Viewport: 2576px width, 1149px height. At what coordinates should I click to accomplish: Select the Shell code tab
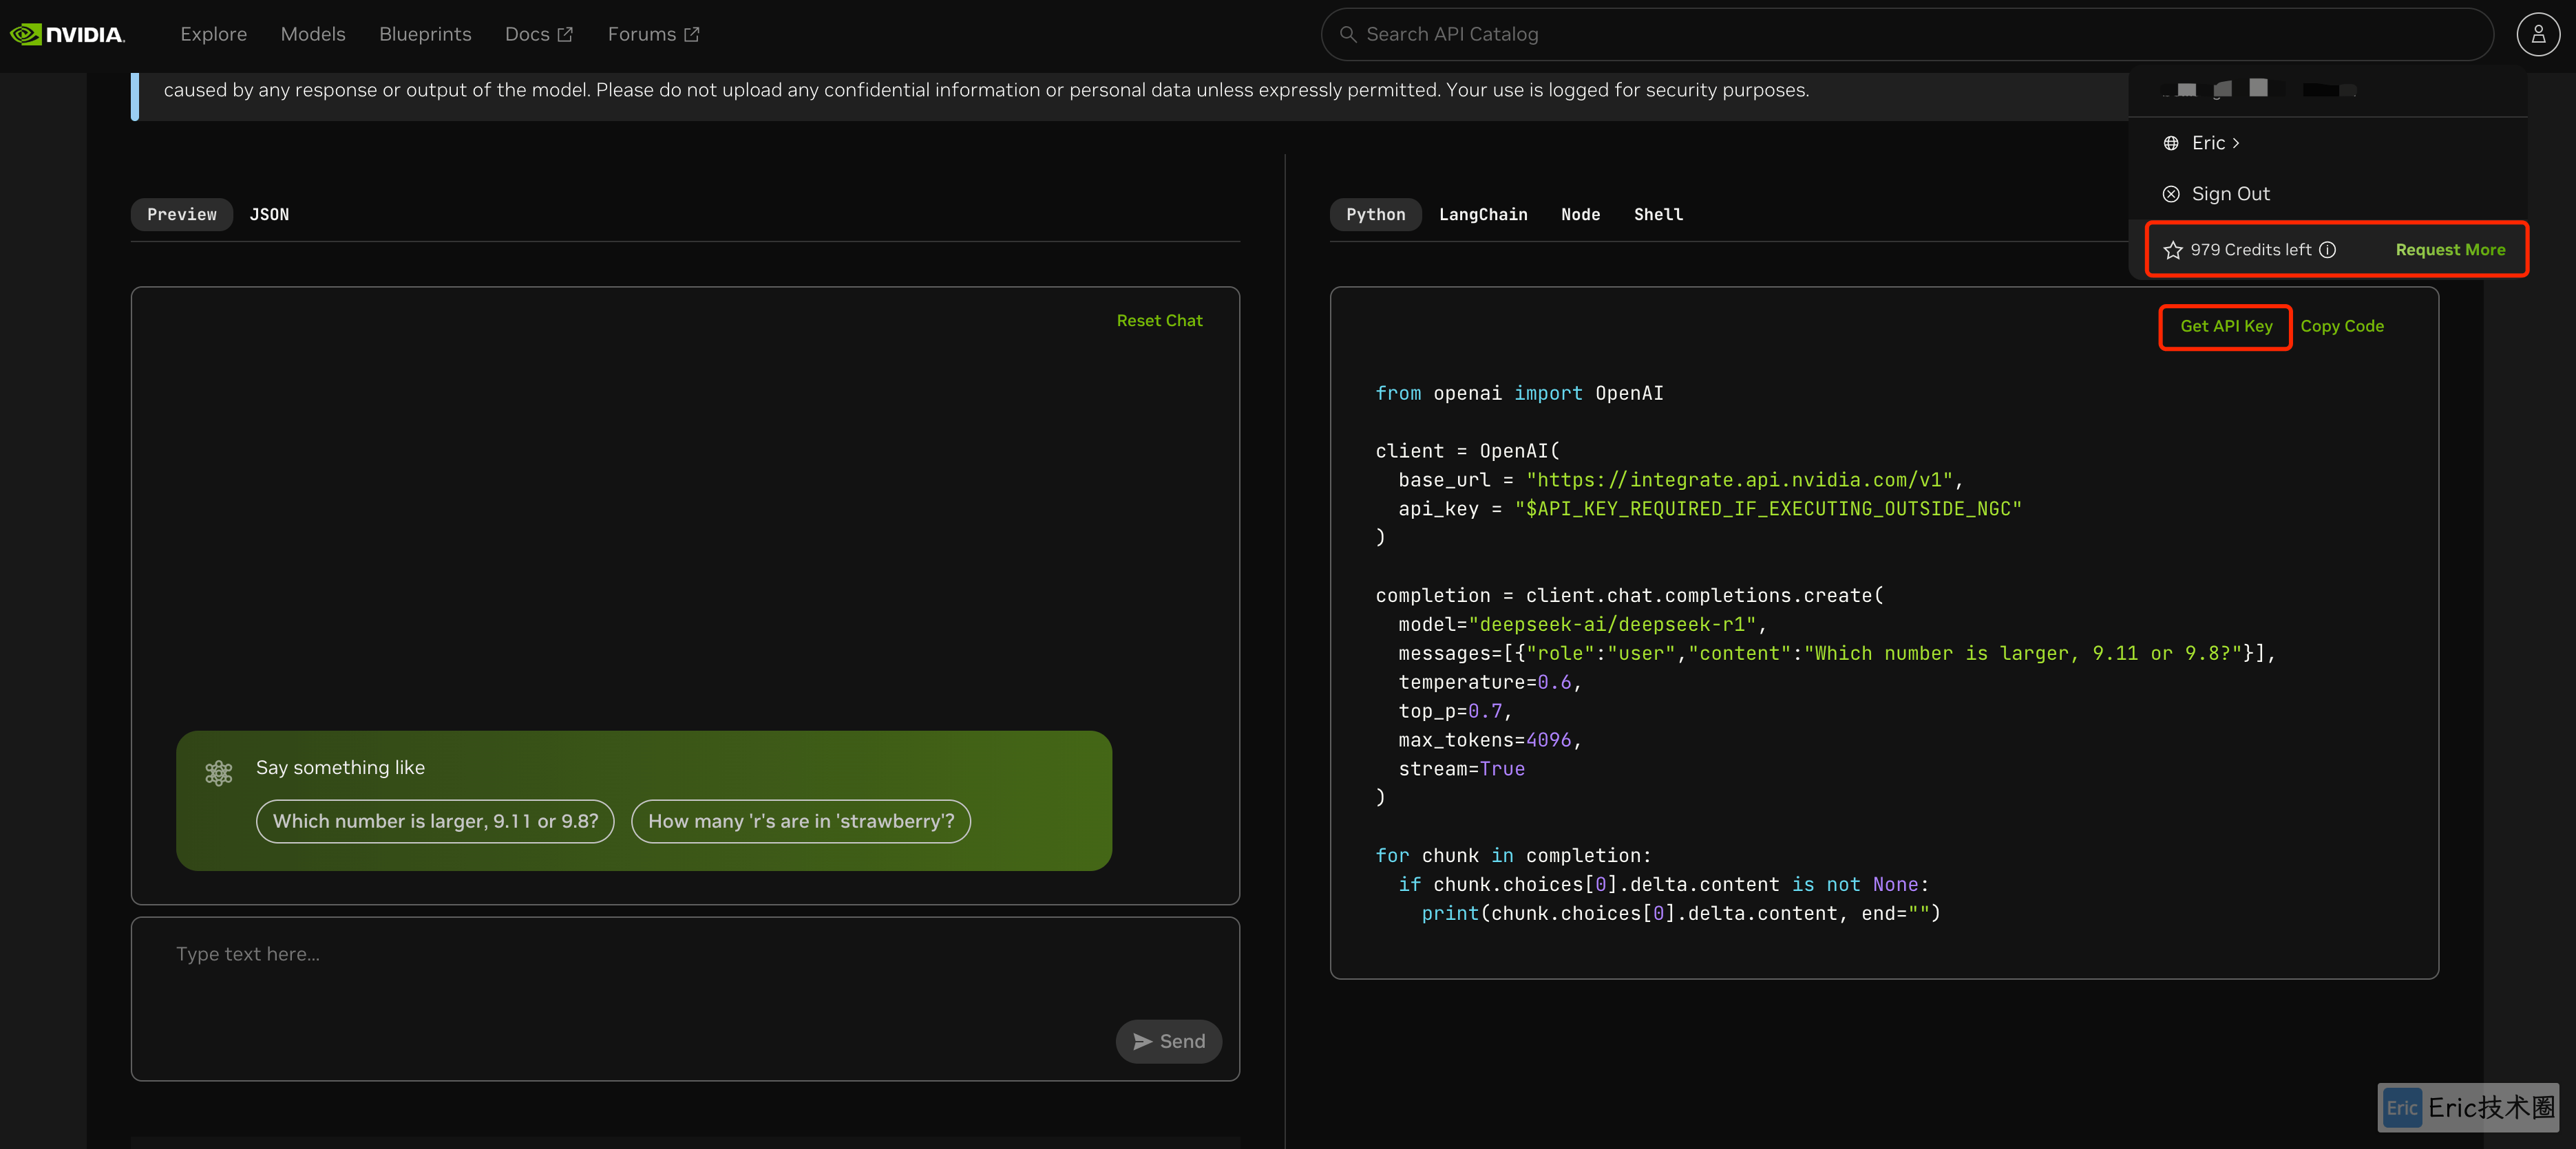pos(1658,215)
